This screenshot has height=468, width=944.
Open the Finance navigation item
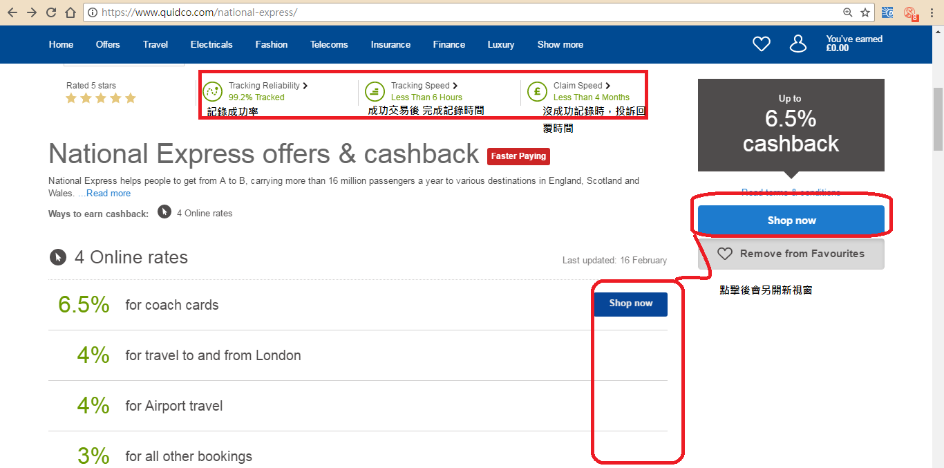(x=449, y=44)
